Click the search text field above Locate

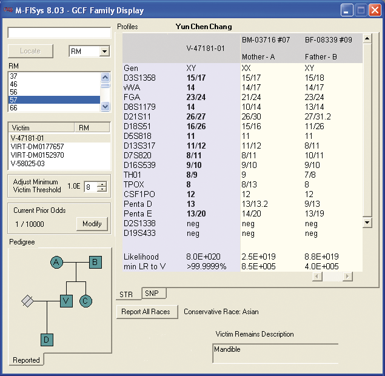[59, 33]
